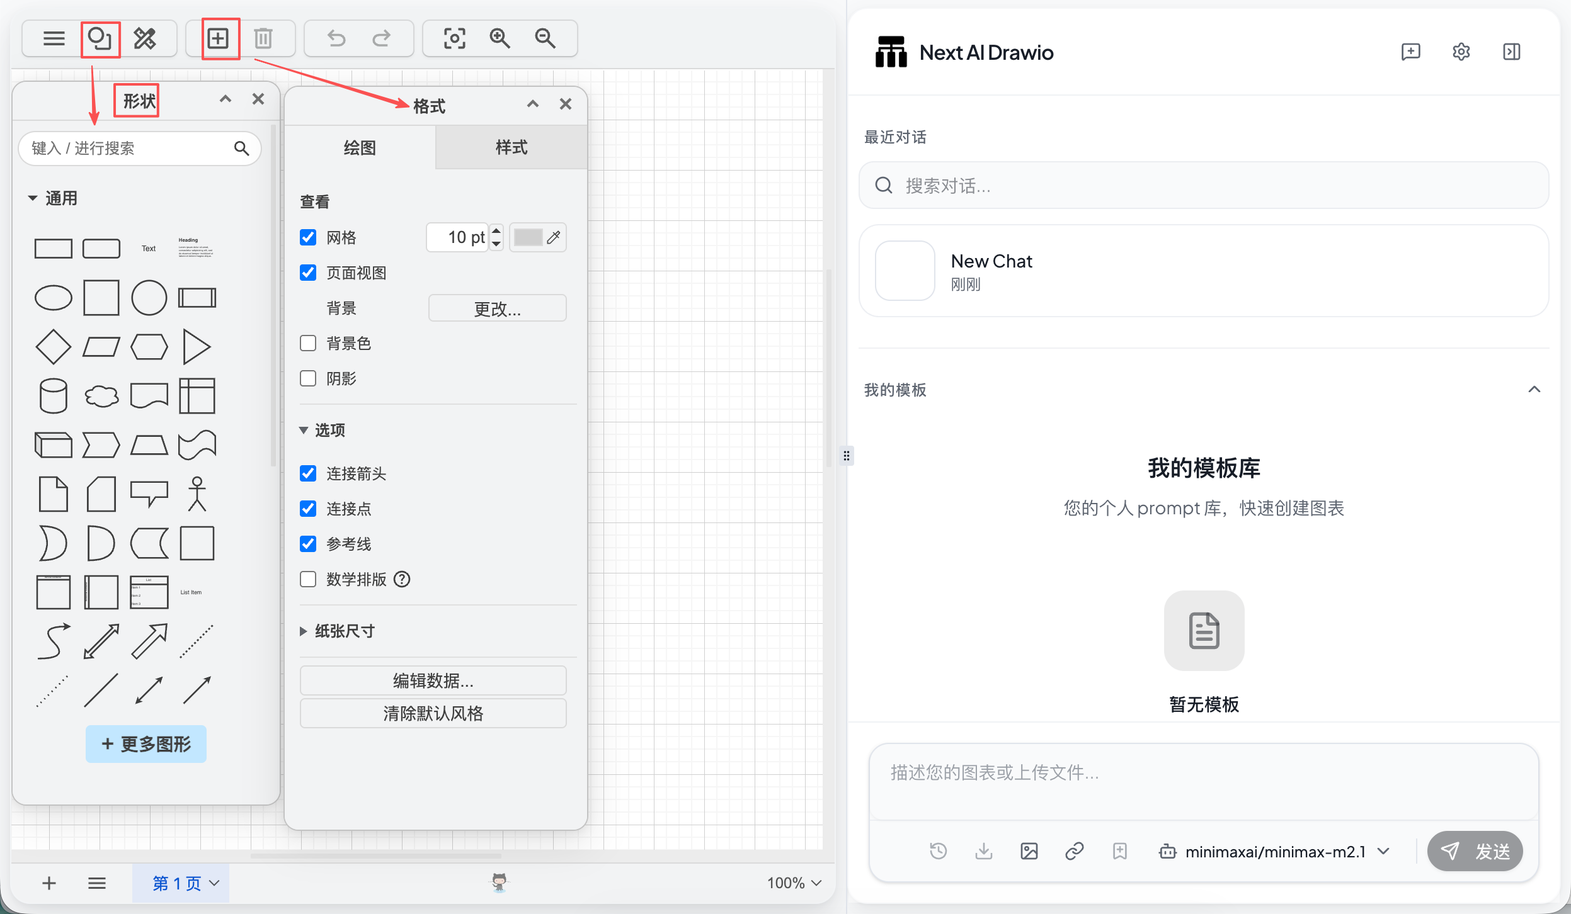This screenshot has width=1571, height=914.
Task: Collapse the 我的模板 section chevron
Action: 1534,390
